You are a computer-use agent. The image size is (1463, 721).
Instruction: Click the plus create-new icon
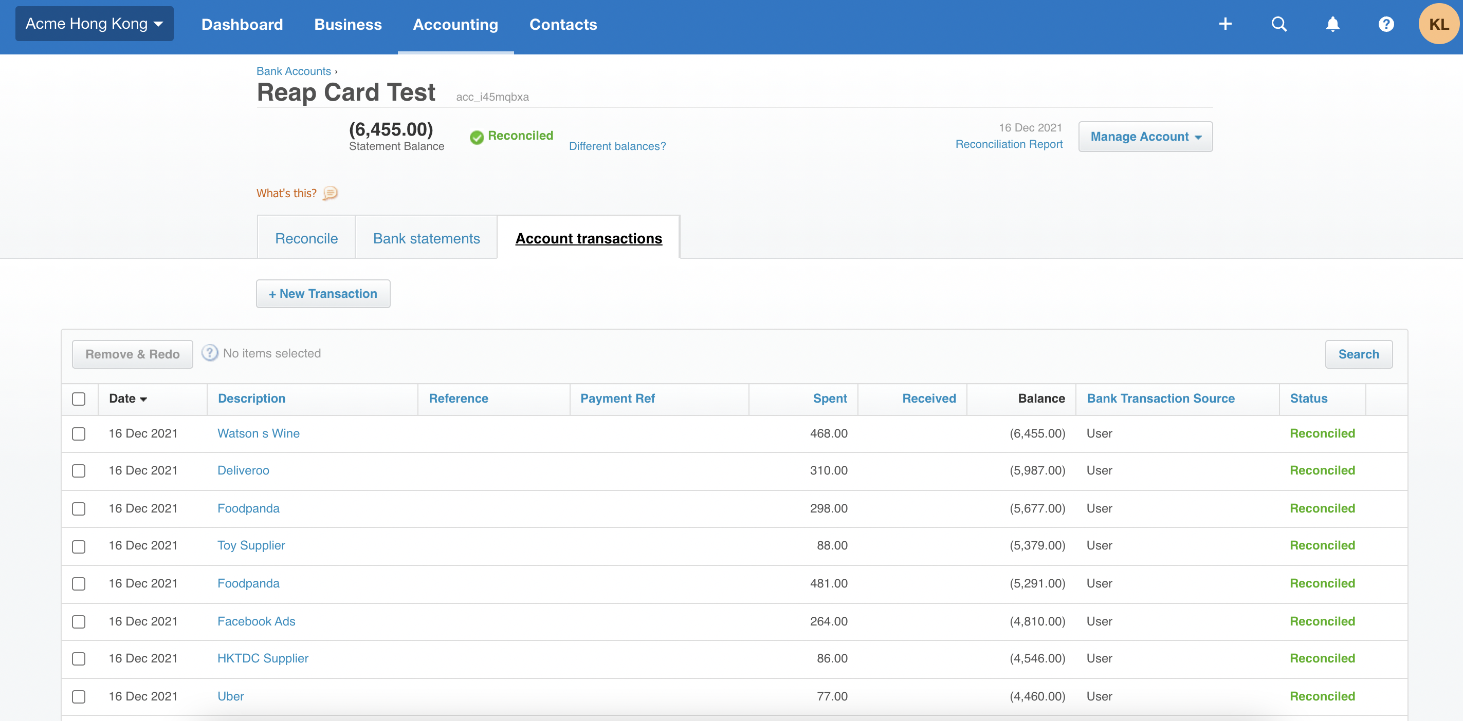(x=1225, y=24)
